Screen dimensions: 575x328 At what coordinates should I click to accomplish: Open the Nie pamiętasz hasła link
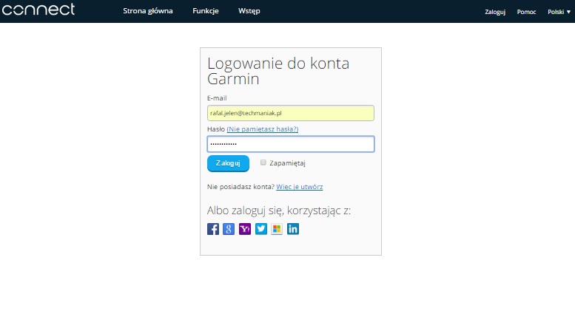tap(263, 129)
